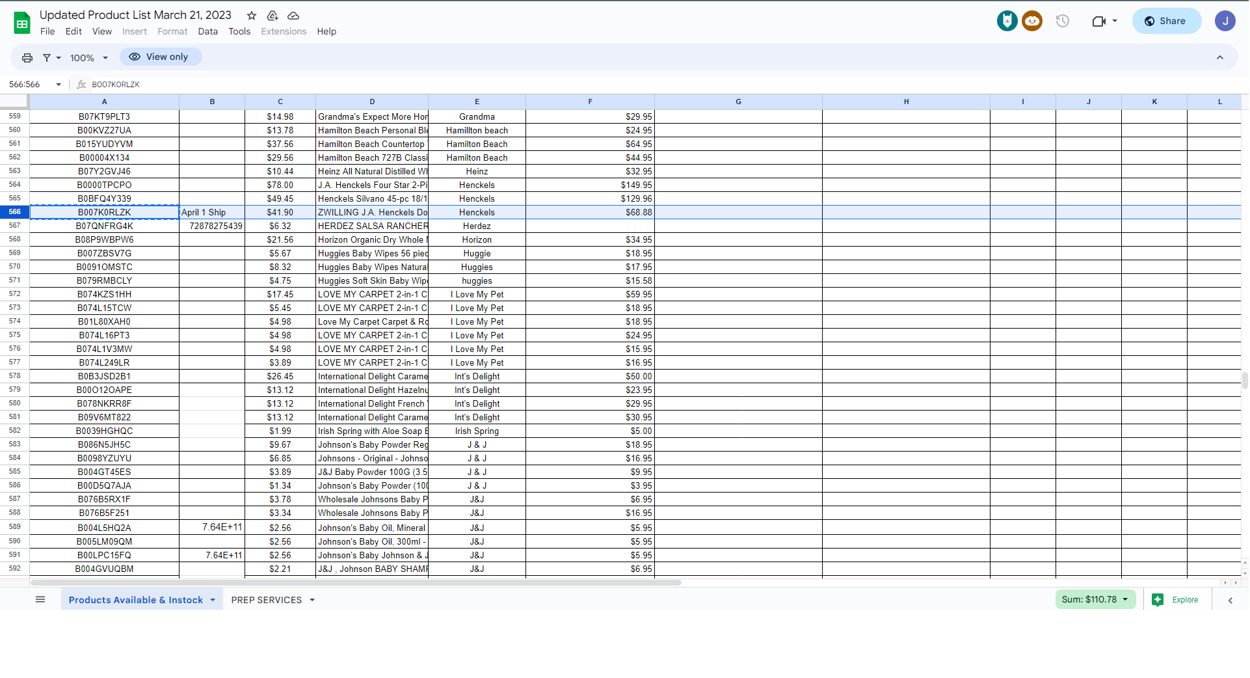Open the zoom 100% dropdown
Image resolution: width=1250 pixels, height=678 pixels.
click(x=88, y=58)
